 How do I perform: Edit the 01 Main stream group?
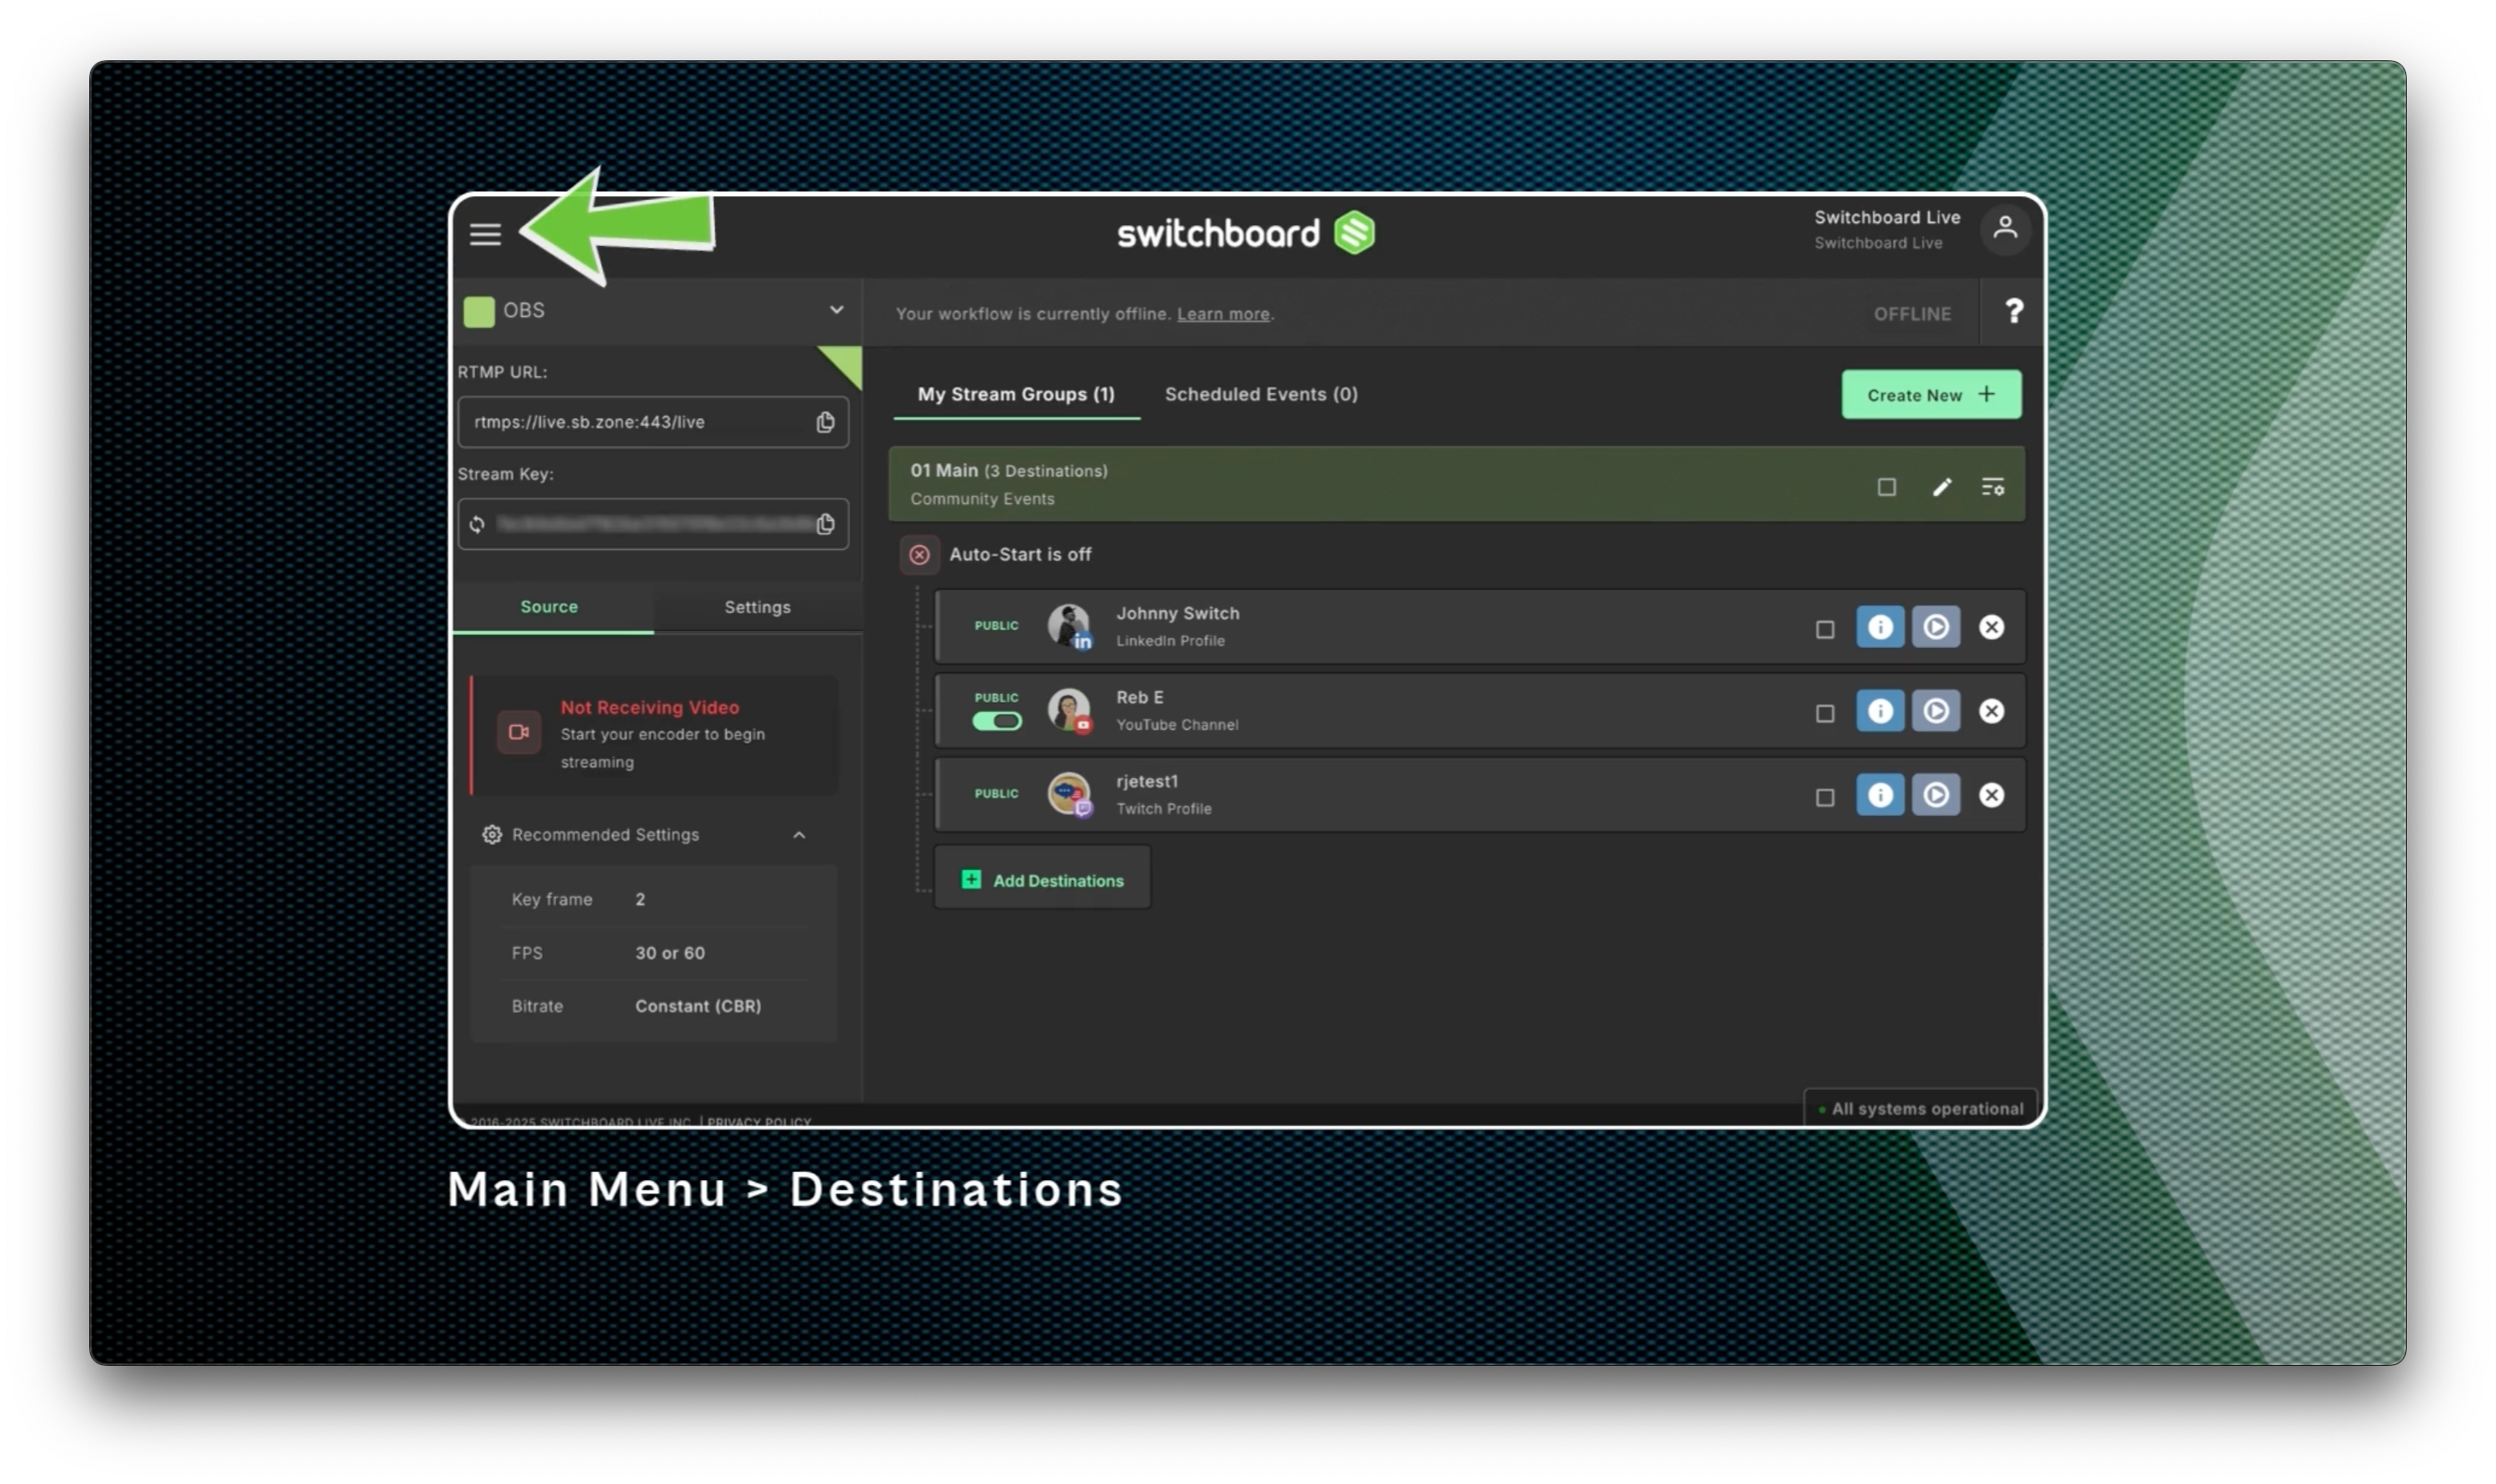click(x=1941, y=487)
